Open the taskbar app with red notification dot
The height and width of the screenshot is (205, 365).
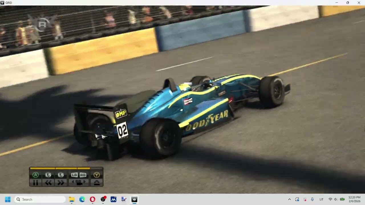pyautogui.click(x=103, y=199)
